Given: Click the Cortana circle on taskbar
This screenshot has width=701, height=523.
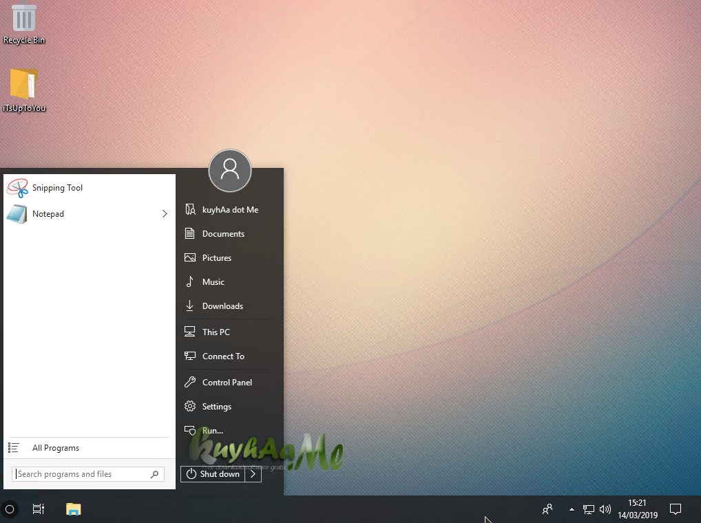Looking at the screenshot, I should 10,509.
